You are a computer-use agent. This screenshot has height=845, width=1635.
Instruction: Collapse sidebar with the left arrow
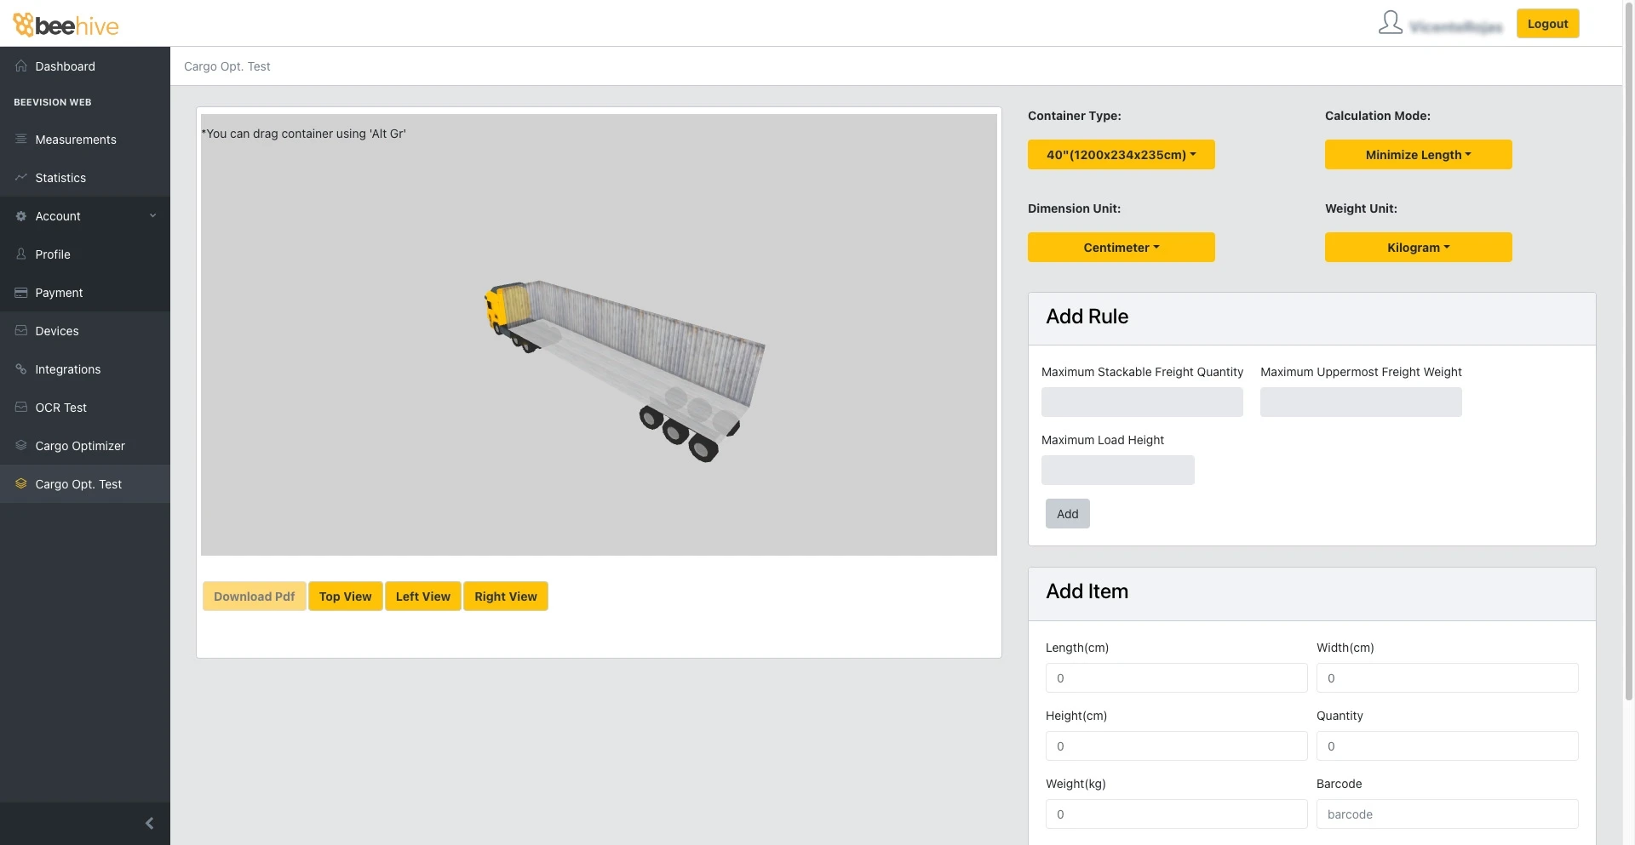[x=149, y=823]
